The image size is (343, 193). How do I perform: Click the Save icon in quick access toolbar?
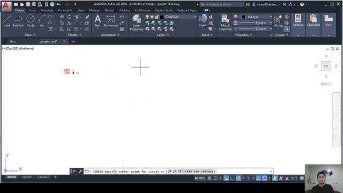[x=28, y=4]
